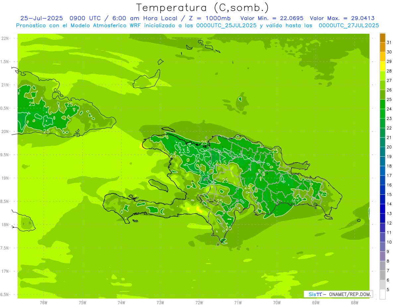Click the legend value "31"
398x307 pixels.
[x=389, y=42]
